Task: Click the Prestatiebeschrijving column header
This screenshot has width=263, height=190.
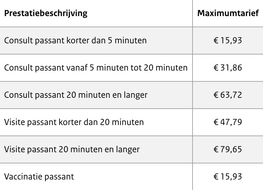Action: (46, 14)
